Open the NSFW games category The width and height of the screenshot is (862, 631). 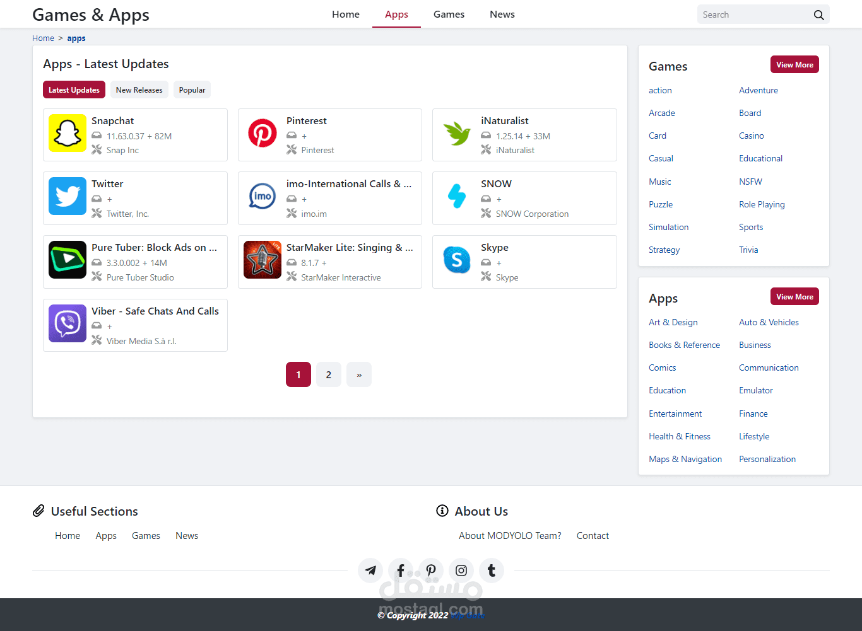pyautogui.click(x=750, y=182)
